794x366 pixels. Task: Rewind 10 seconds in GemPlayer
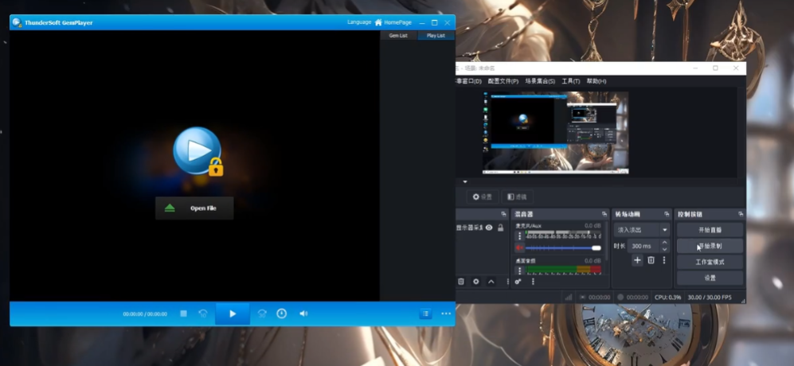203,313
